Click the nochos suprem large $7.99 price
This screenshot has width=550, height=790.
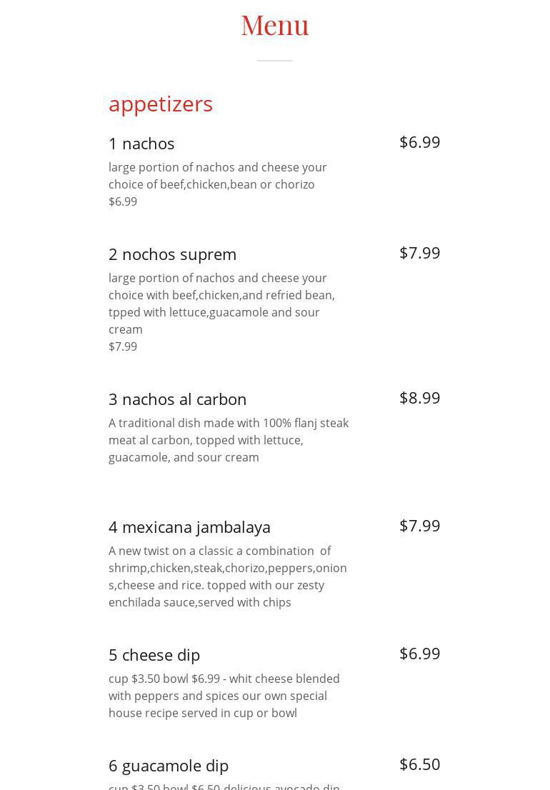click(419, 253)
